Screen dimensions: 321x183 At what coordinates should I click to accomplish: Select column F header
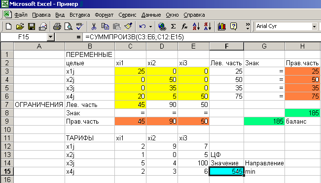point(227,46)
